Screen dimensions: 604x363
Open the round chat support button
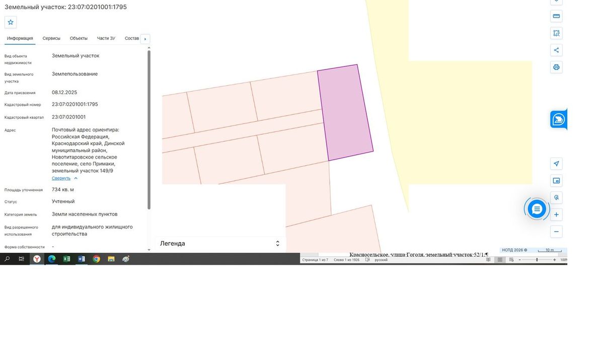click(537, 208)
